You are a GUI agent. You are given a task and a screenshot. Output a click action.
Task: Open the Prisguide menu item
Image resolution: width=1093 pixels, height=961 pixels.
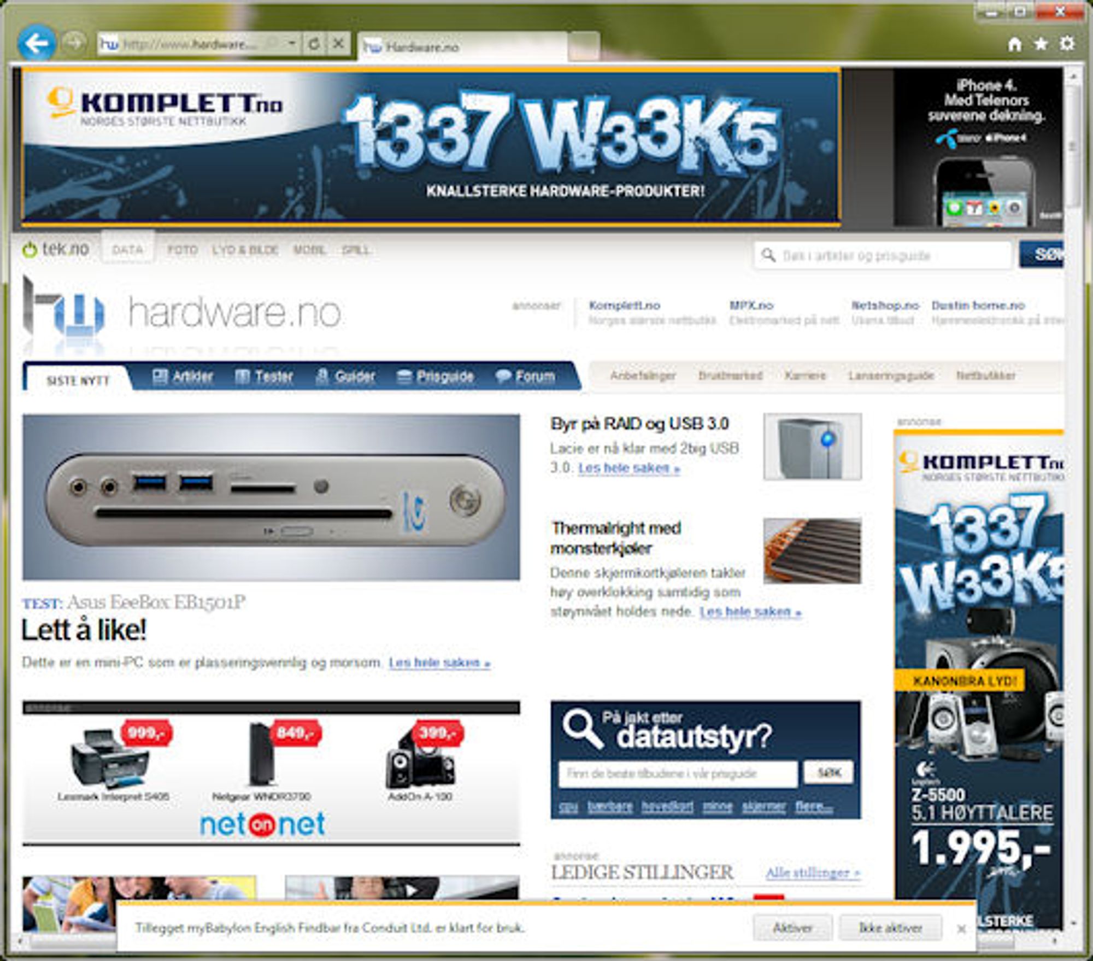[435, 376]
